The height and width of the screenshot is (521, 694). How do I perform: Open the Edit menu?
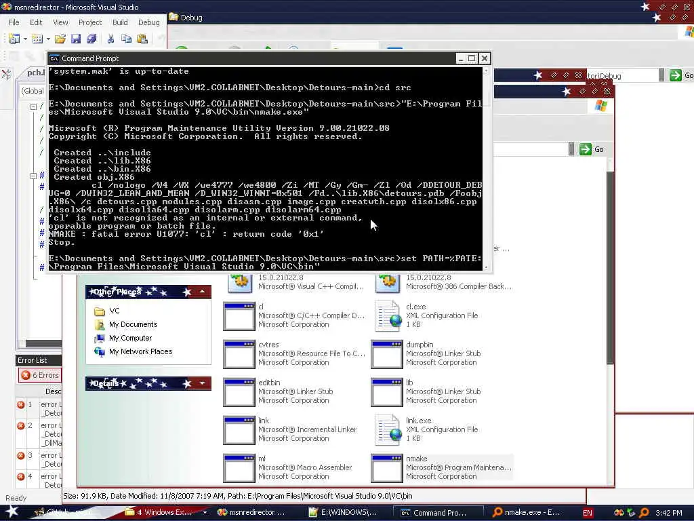36,22
